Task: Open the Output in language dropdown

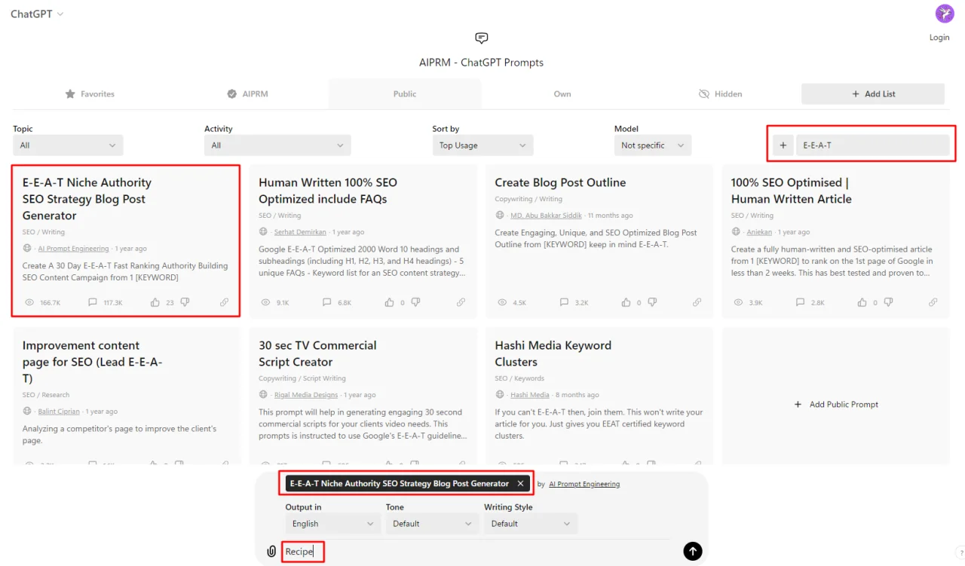Action: pyautogui.click(x=332, y=524)
